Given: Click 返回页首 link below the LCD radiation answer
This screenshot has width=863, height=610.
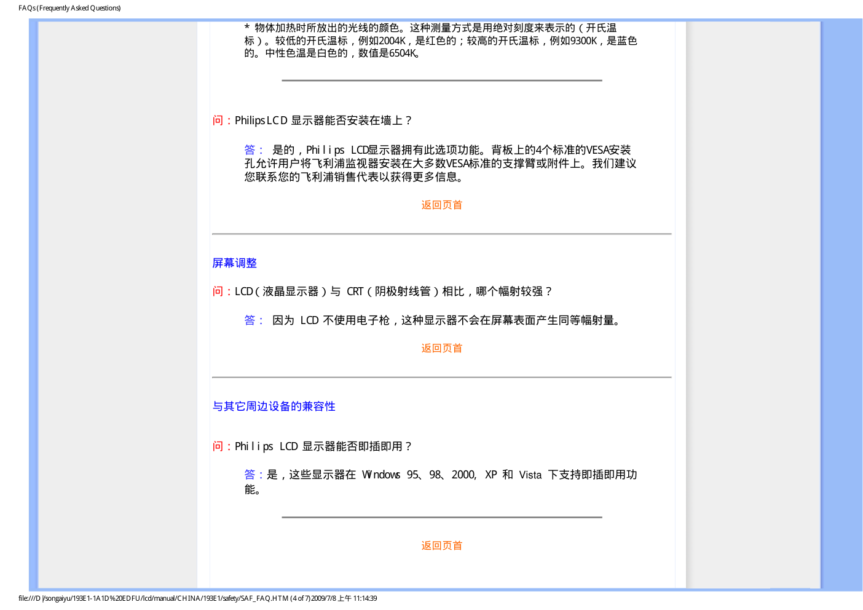Looking at the screenshot, I should [x=441, y=348].
